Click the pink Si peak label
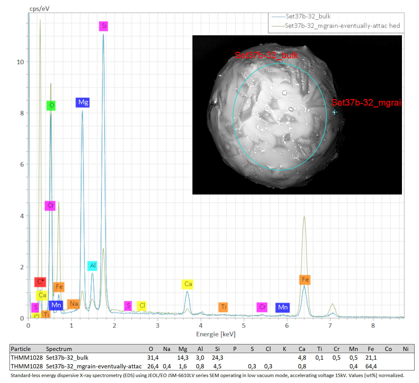 104,26
